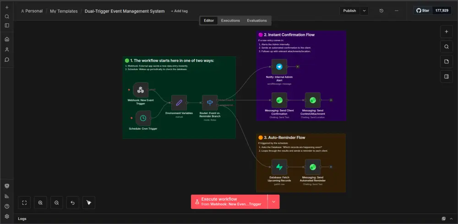Open node search on the right canvas toolbar
The height and width of the screenshot is (224, 458).
pyautogui.click(x=446, y=46)
